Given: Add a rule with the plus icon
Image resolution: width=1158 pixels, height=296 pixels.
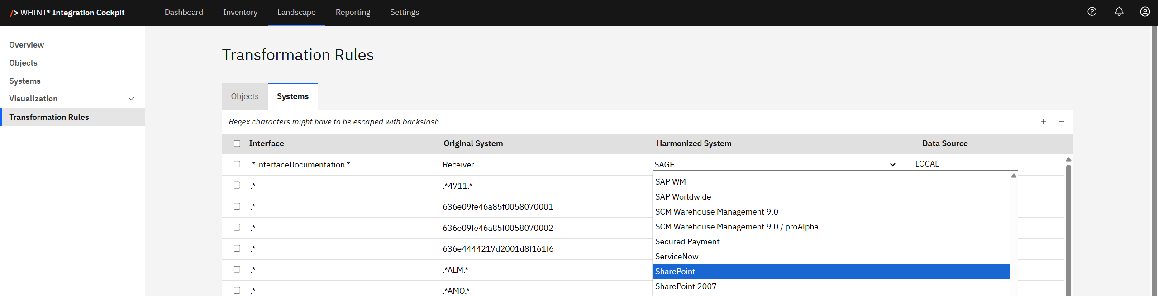Looking at the screenshot, I should (x=1044, y=122).
